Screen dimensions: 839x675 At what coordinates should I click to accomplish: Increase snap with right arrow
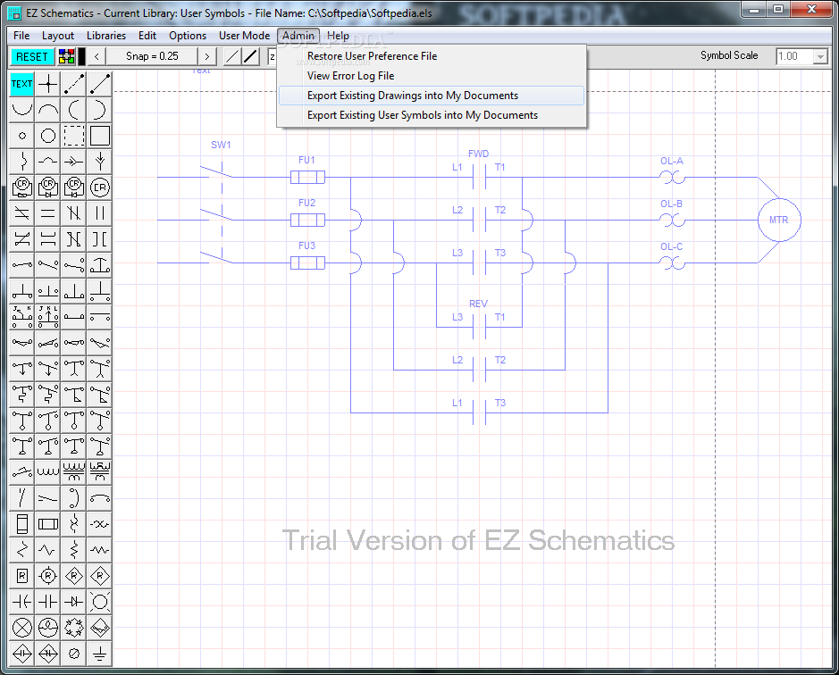click(207, 56)
